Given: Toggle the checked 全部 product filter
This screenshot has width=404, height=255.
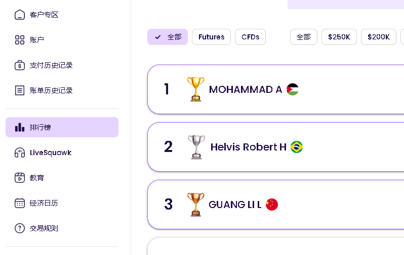Looking at the screenshot, I should pos(168,37).
